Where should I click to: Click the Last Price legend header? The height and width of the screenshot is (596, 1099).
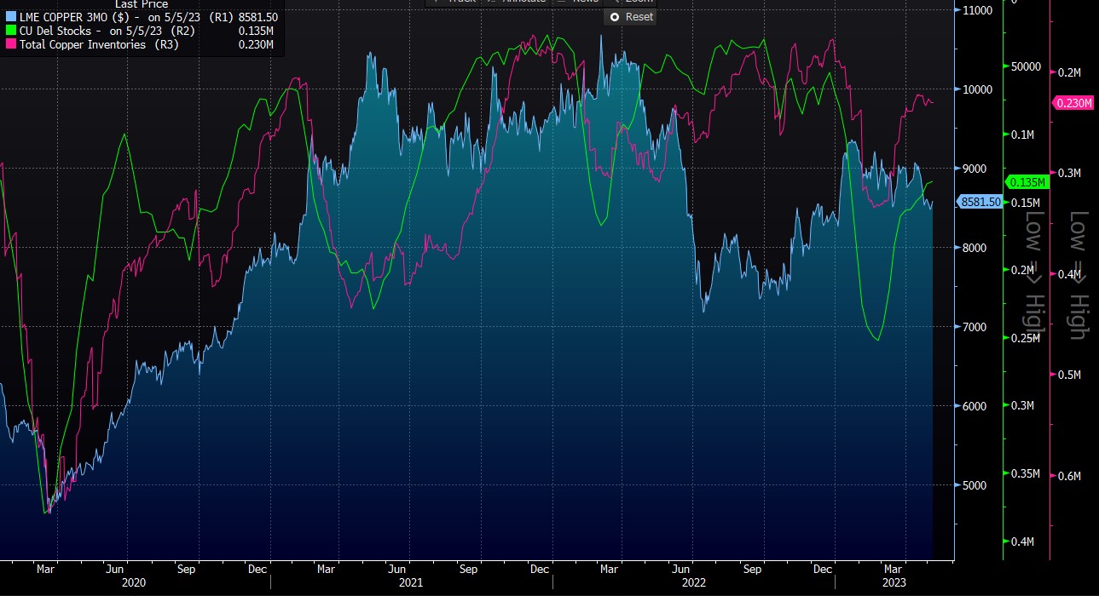pos(142,4)
